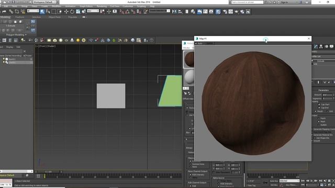This screenshot has width=335, height=188.
Task: Switch to the Freeform ribbon tab
Action: click(20, 17)
